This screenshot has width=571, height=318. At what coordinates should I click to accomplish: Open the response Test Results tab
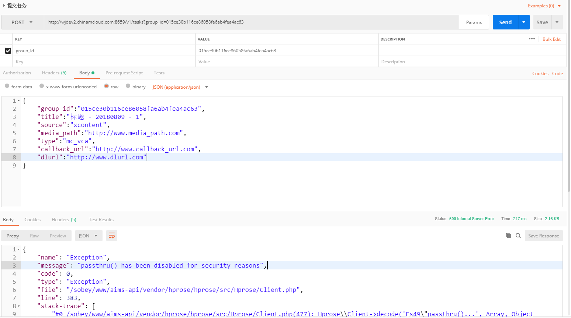(101, 220)
